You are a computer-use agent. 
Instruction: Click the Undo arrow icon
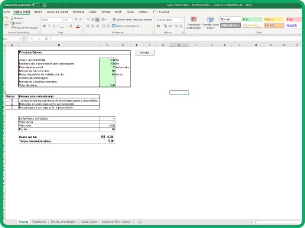click(x=51, y=5)
